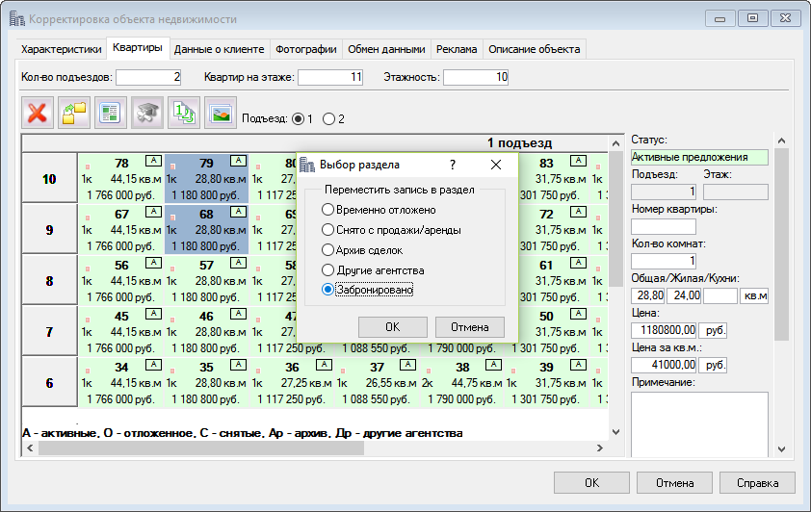
Task: Select entrance 2 radio button
Action: tap(328, 119)
